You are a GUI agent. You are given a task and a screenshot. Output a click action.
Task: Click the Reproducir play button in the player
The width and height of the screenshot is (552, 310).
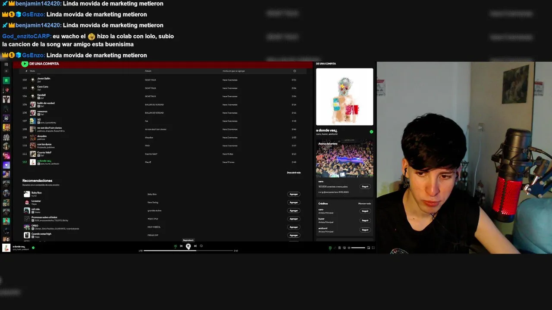(x=188, y=246)
